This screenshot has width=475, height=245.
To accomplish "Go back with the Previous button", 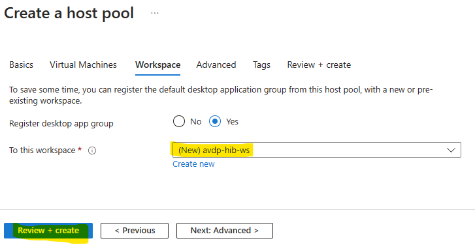I will (x=135, y=231).
